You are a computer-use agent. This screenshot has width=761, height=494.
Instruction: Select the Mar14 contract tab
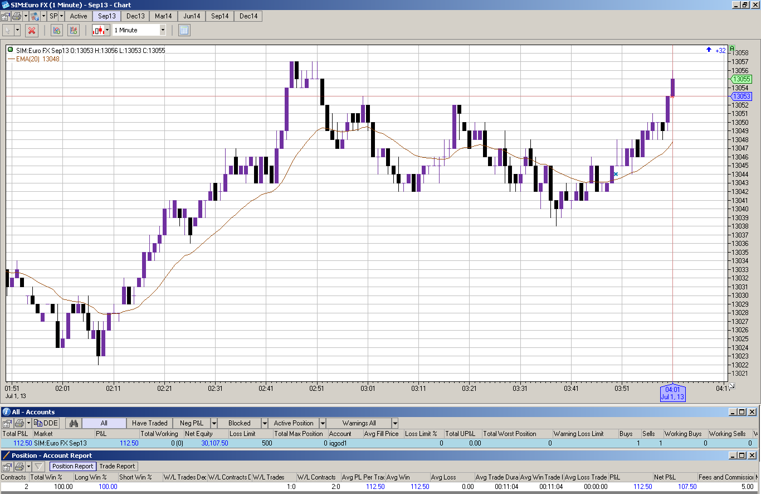pos(164,16)
